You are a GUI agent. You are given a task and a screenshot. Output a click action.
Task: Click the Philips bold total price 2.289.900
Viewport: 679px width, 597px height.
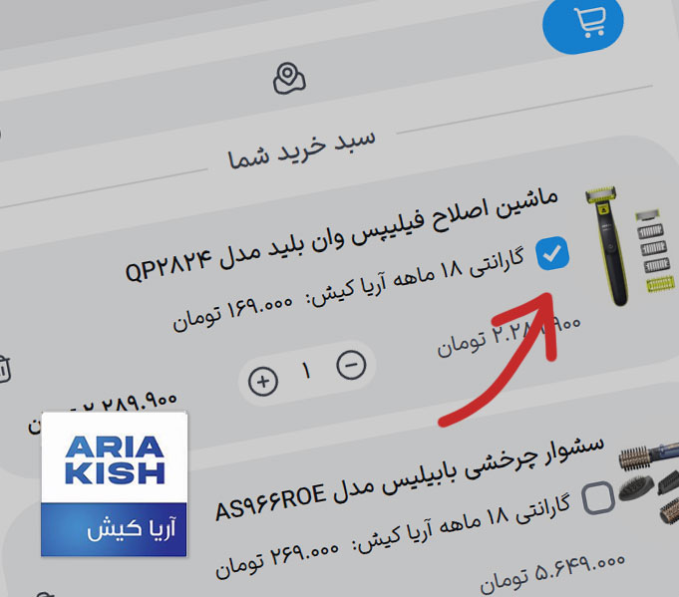coord(102,412)
